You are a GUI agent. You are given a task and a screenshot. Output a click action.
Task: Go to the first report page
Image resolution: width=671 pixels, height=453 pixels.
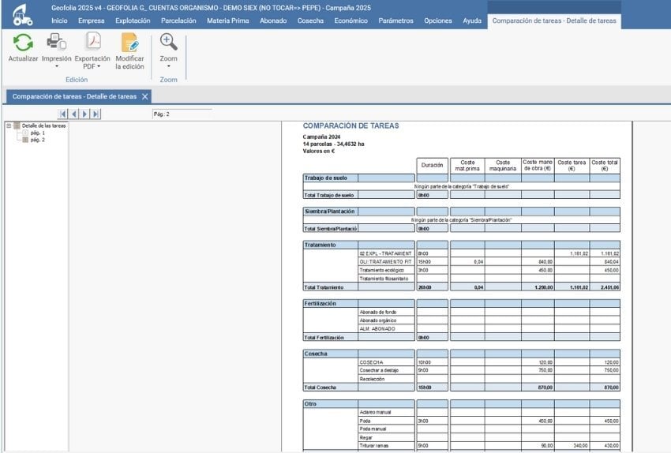[63, 114]
